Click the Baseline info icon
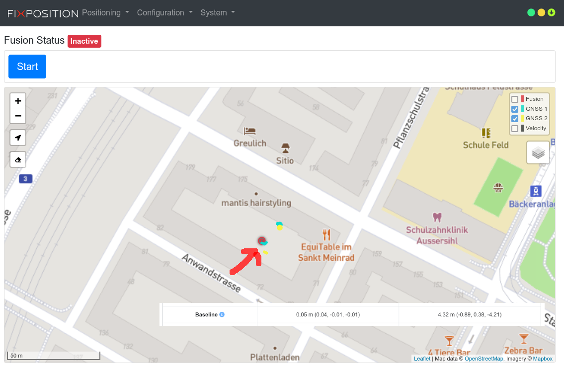The height and width of the screenshot is (367, 564). pyautogui.click(x=222, y=315)
